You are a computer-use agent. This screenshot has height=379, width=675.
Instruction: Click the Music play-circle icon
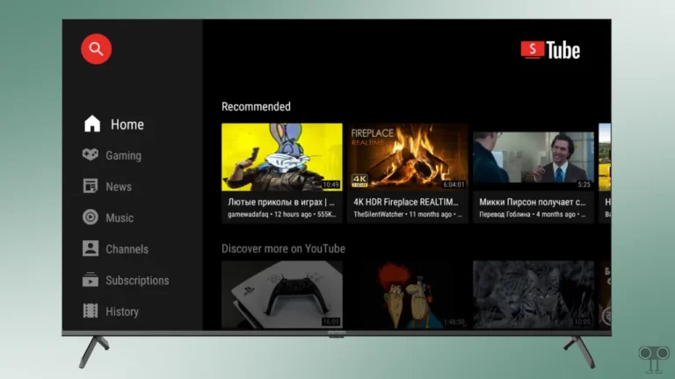coord(91,217)
